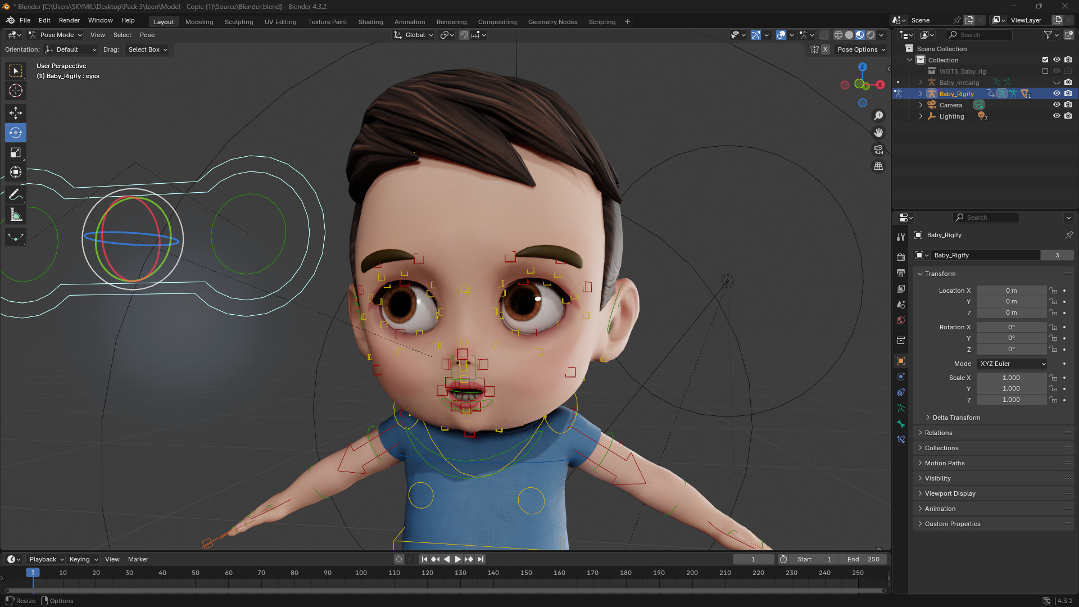Add a new collection in outliner
Image resolution: width=1079 pixels, height=607 pixels.
pyautogui.click(x=1068, y=35)
